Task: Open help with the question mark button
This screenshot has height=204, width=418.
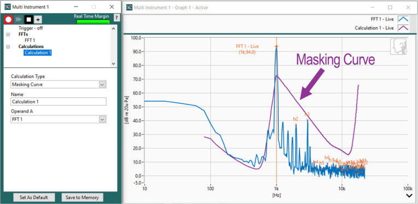Action: pyautogui.click(x=116, y=18)
